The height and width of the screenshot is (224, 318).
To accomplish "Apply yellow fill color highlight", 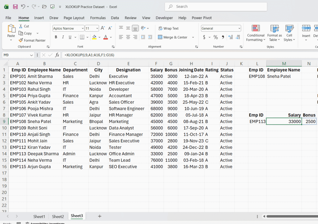I will coord(94,37).
